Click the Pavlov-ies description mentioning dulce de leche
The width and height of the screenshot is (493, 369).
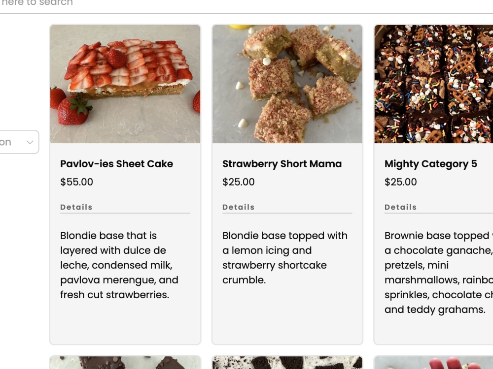pos(119,265)
